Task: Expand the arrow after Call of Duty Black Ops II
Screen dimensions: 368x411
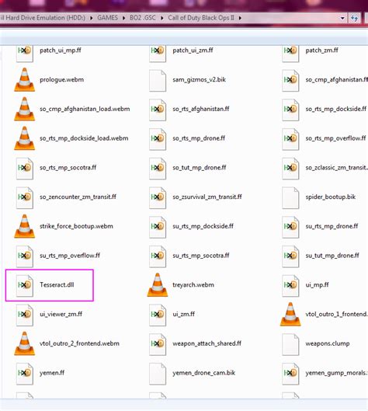Action: pyautogui.click(x=240, y=18)
